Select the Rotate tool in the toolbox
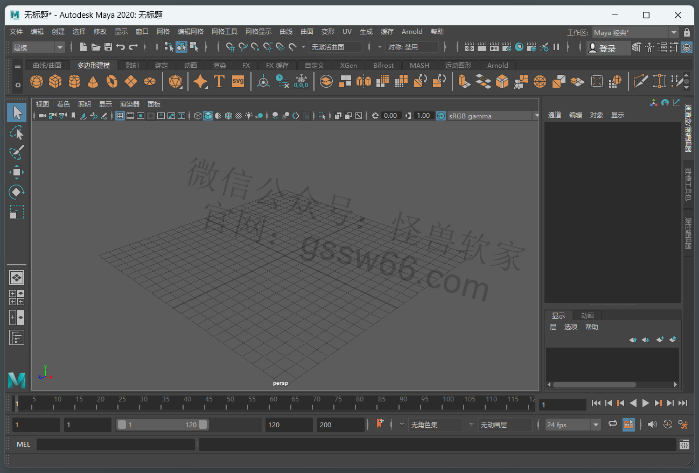Screen dimensions: 699x473 tap(17, 192)
